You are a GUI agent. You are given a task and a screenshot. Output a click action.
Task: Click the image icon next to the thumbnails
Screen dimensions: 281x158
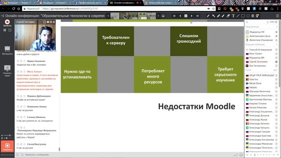(163, 16)
